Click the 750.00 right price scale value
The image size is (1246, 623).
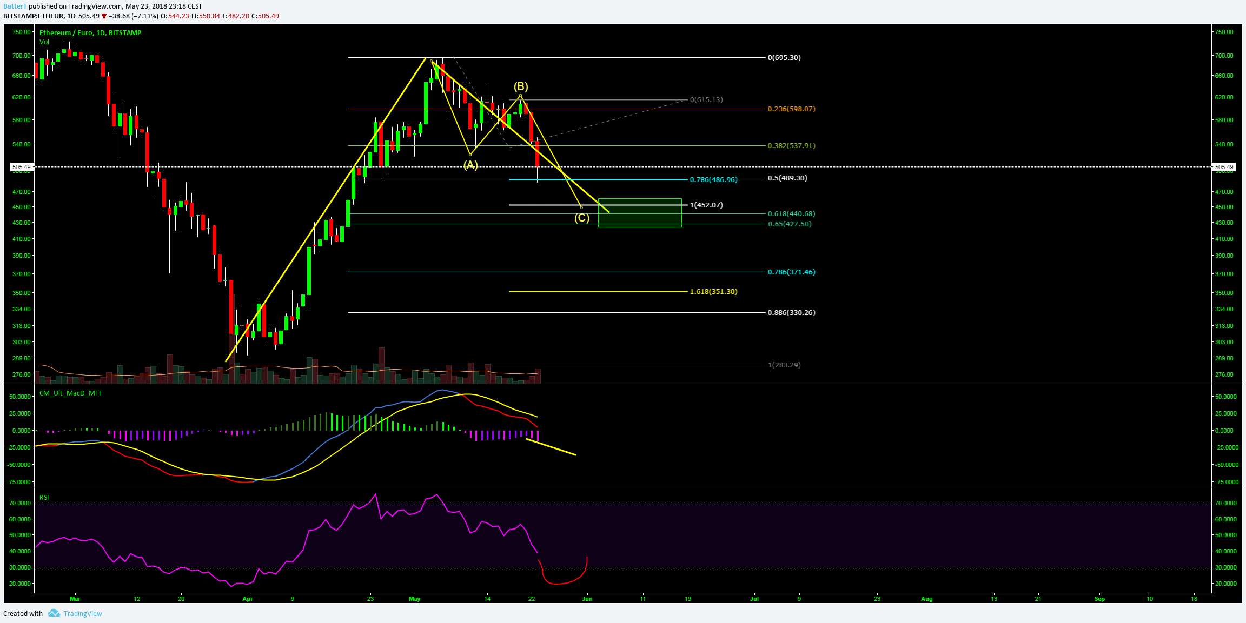click(1224, 32)
